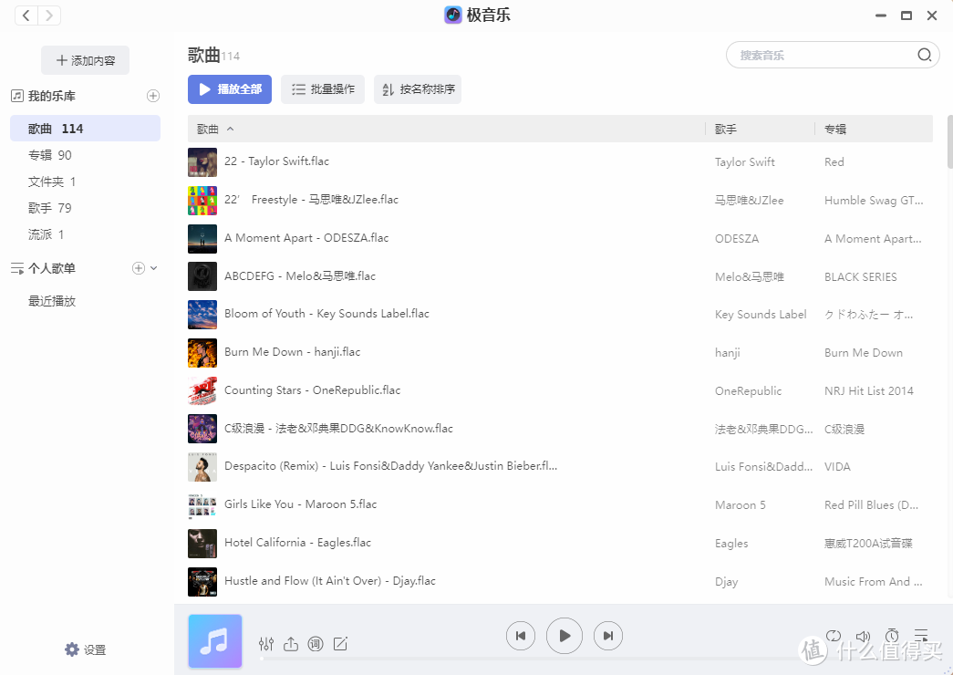Toggle the repeat playback mode icon
This screenshot has width=953, height=675.
(x=834, y=636)
